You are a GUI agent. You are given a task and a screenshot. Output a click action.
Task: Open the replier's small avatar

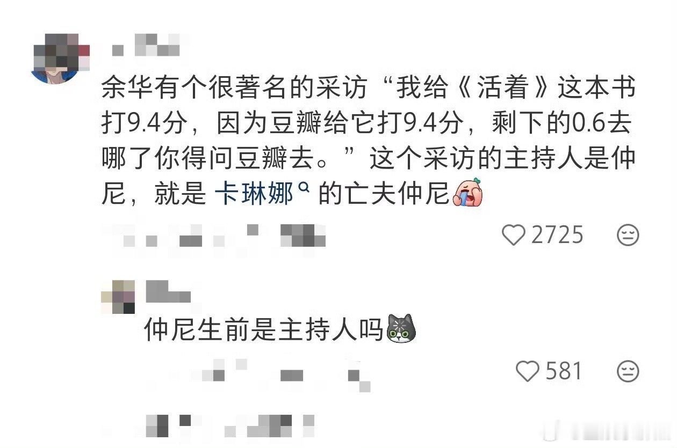[118, 296]
